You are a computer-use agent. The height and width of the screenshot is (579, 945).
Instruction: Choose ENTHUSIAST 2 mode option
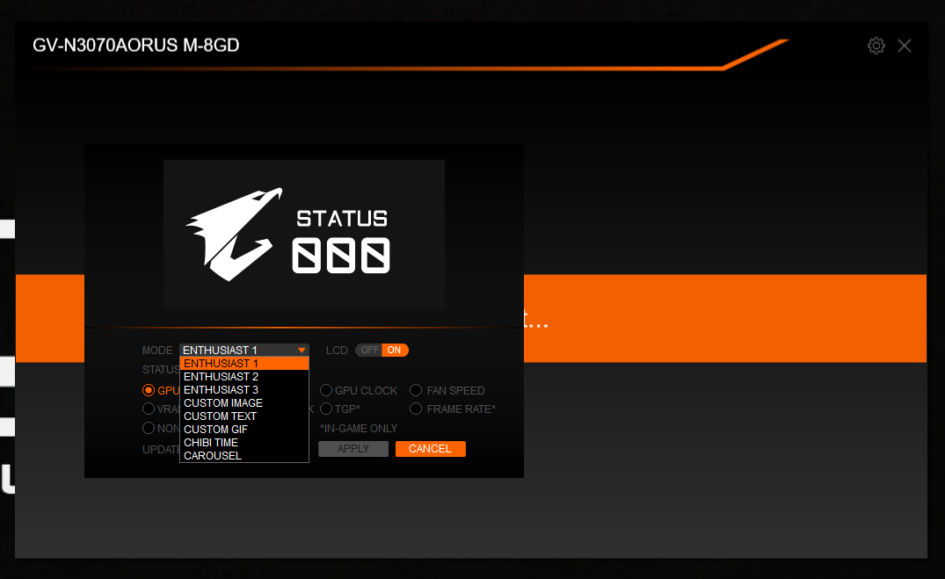coord(244,377)
